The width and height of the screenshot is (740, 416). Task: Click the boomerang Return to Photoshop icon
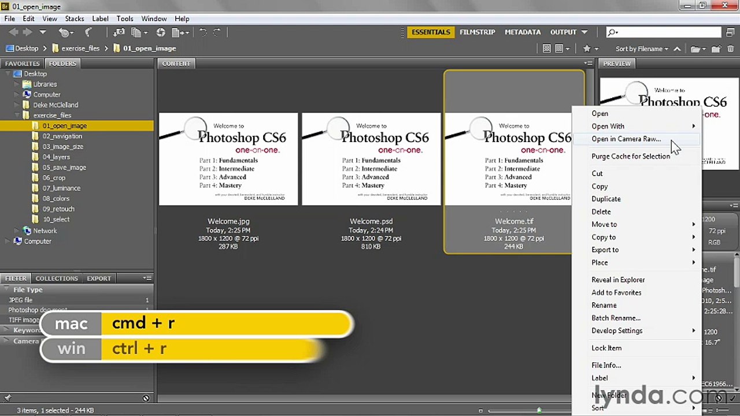click(88, 32)
